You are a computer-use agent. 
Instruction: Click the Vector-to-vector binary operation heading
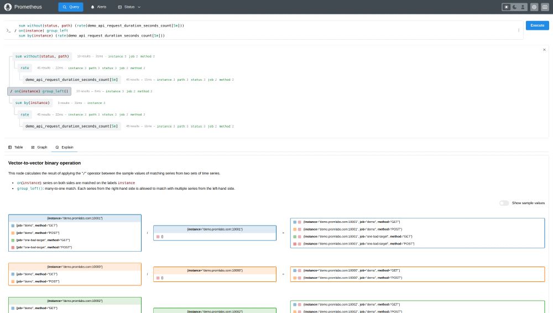(44, 163)
